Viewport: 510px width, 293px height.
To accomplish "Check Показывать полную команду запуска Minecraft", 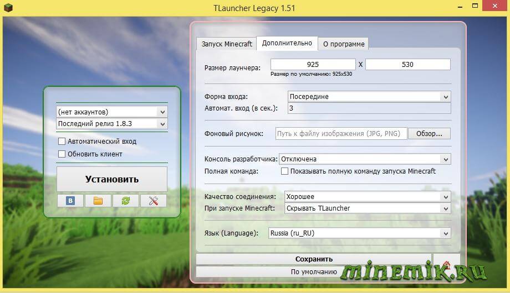I will coord(284,171).
